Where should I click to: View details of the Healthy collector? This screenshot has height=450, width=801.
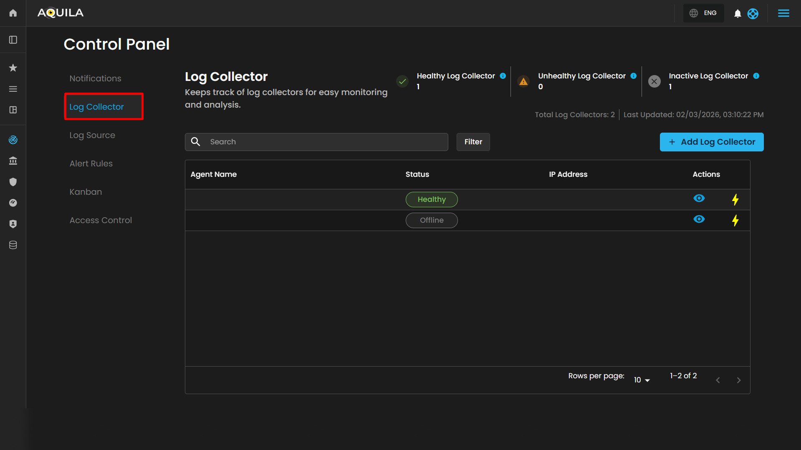(699, 199)
